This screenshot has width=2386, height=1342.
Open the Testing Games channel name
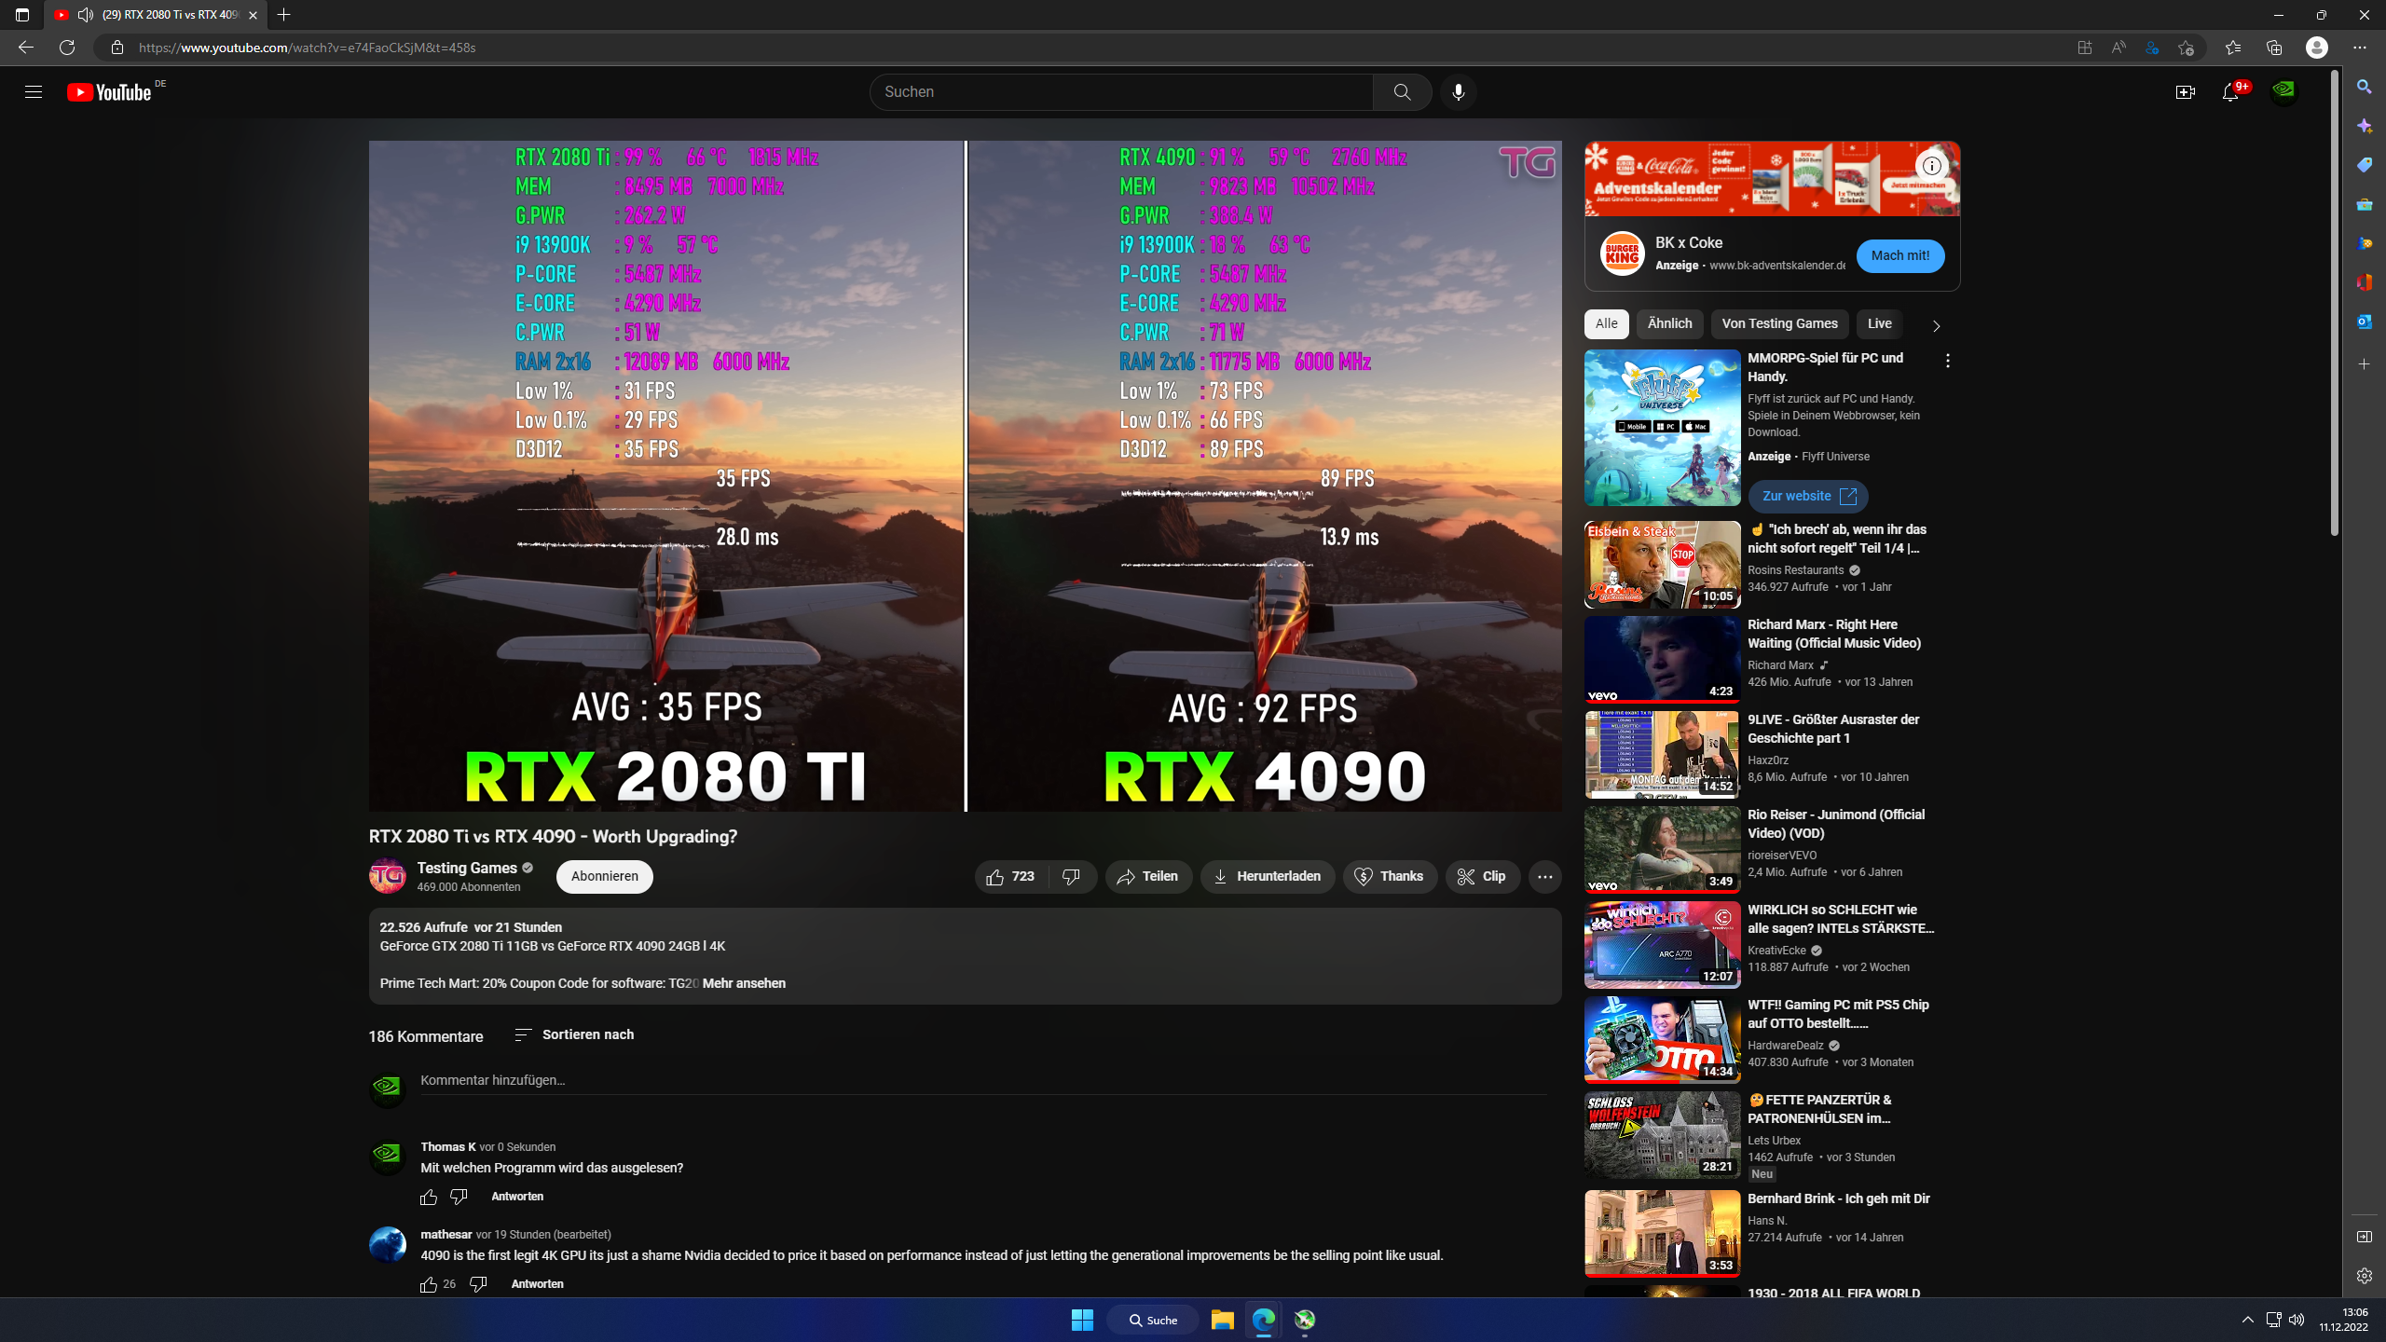click(x=467, y=869)
